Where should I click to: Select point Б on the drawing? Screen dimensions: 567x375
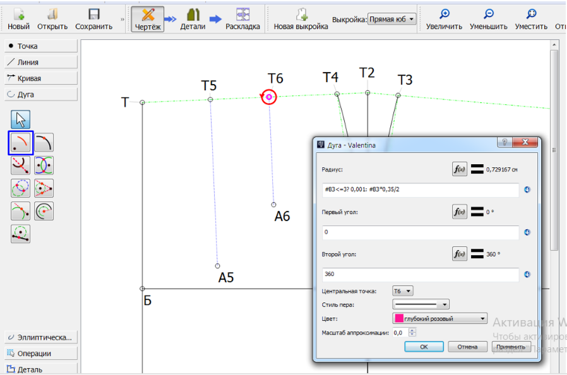pyautogui.click(x=142, y=289)
